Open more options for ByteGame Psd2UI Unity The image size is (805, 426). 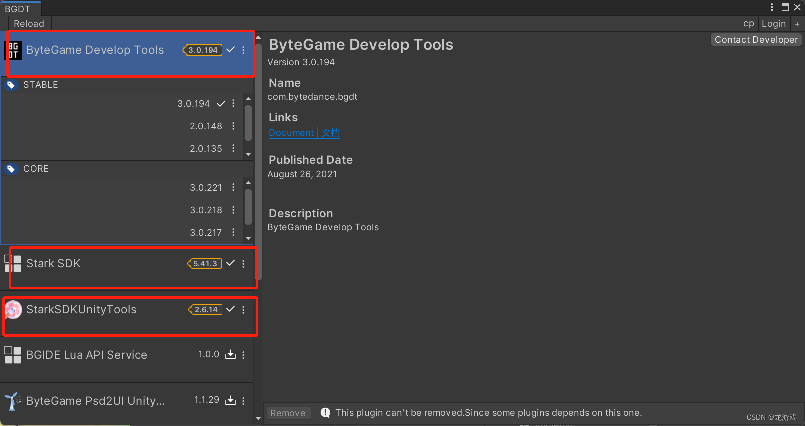244,401
